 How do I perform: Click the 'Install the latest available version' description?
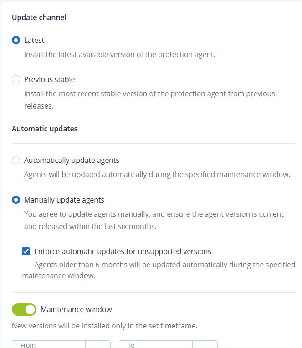click(x=119, y=54)
